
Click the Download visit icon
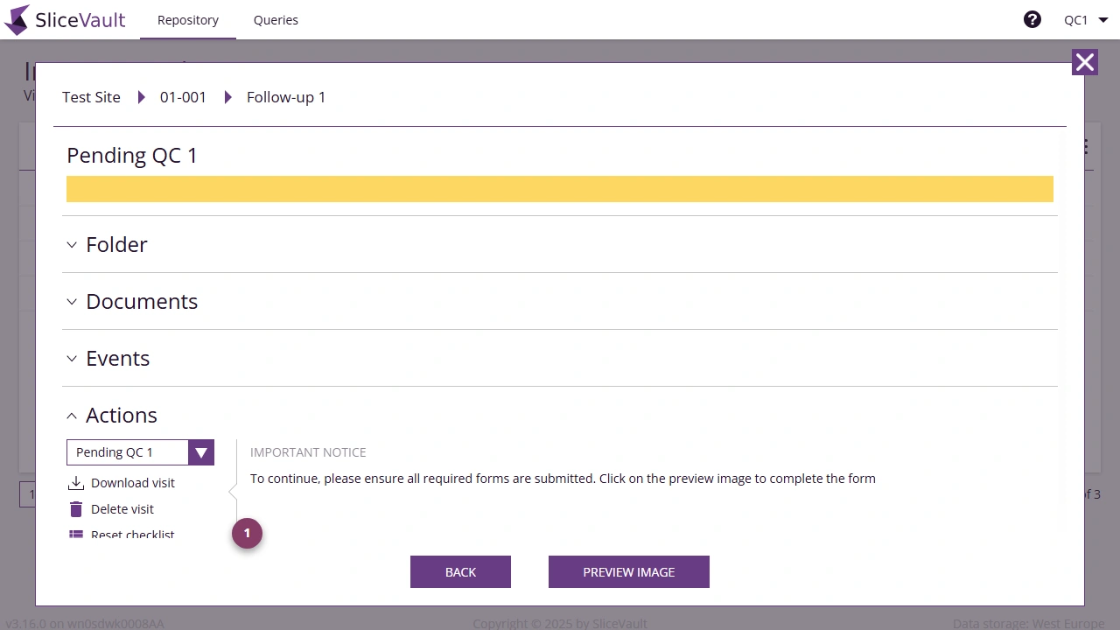pyautogui.click(x=76, y=482)
